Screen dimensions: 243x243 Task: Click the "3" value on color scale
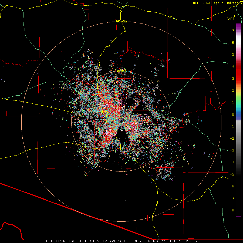point(233,78)
